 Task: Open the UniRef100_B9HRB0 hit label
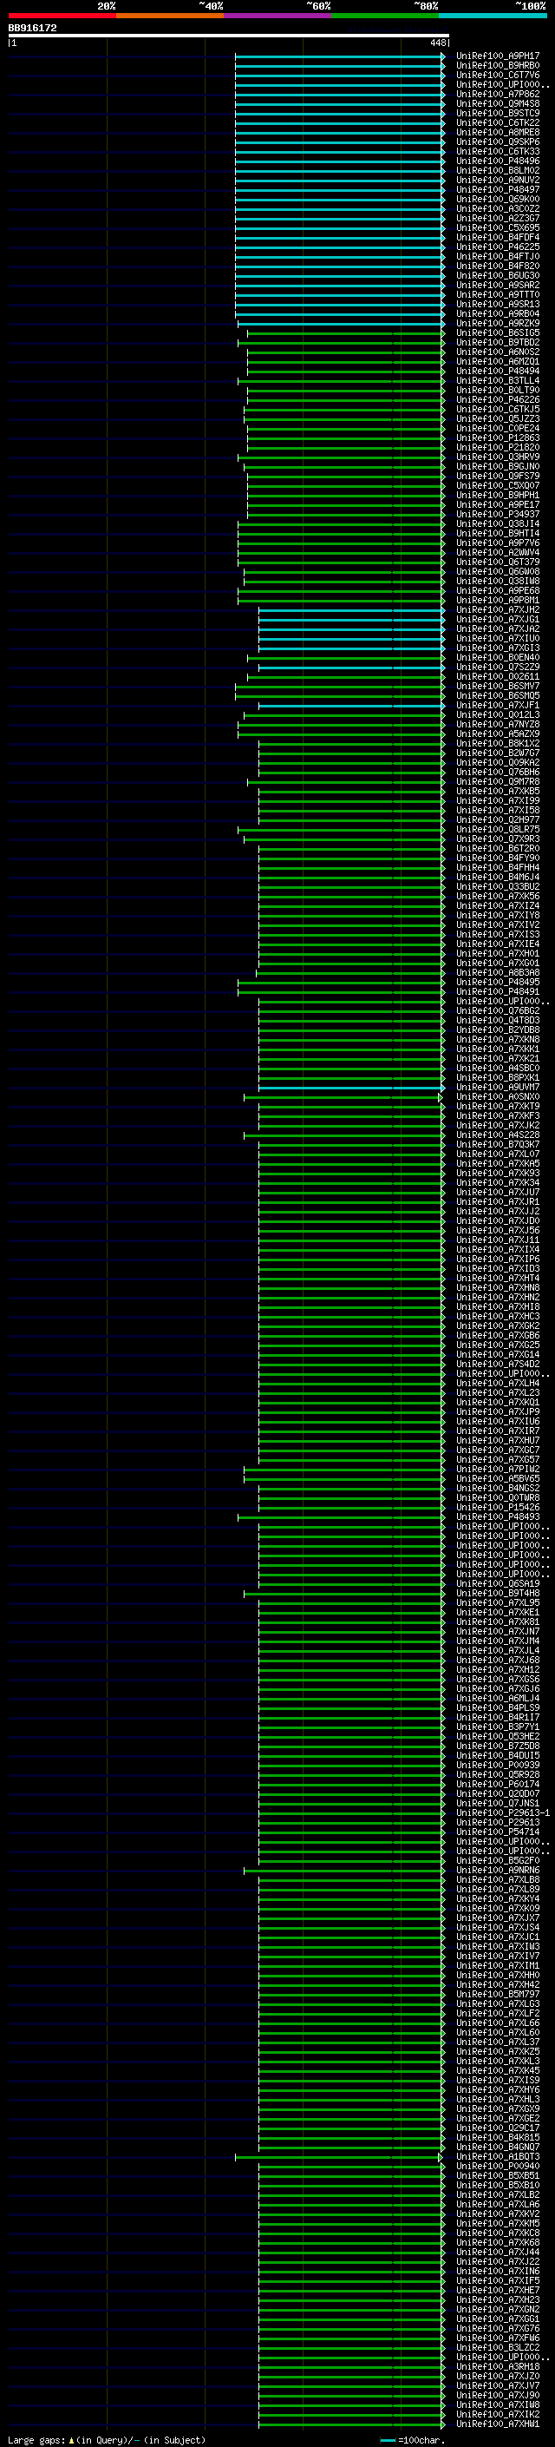pyautogui.click(x=498, y=66)
